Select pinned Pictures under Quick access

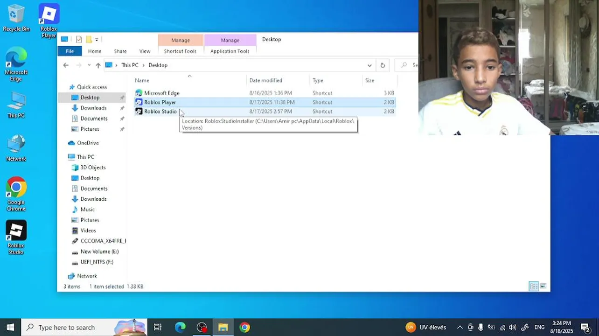coord(90,129)
